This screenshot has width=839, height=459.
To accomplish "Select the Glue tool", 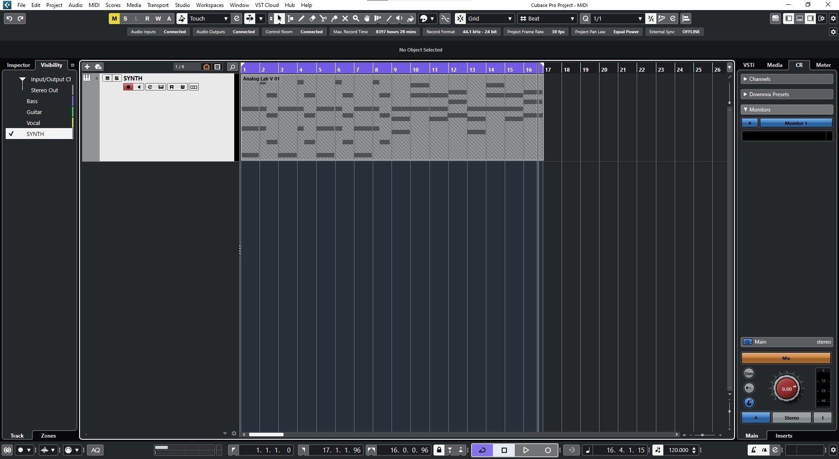I will [334, 18].
